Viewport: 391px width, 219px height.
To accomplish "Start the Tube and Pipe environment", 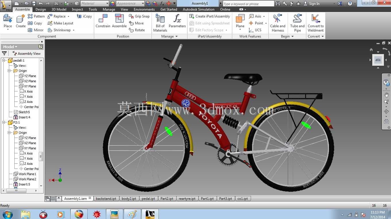I will (x=297, y=23).
